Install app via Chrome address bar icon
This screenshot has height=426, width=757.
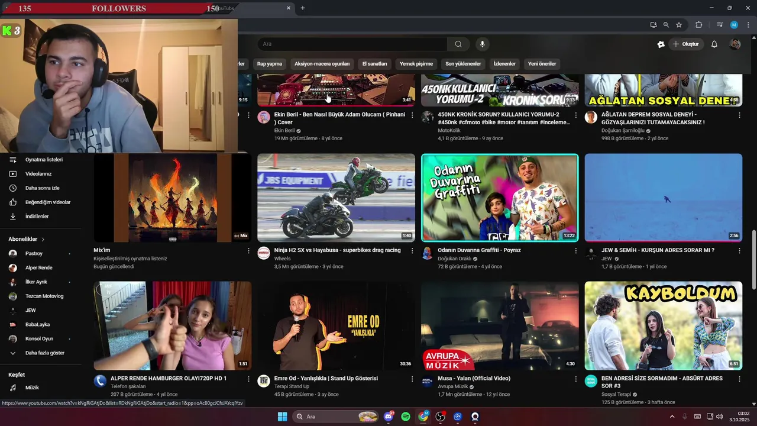653,25
